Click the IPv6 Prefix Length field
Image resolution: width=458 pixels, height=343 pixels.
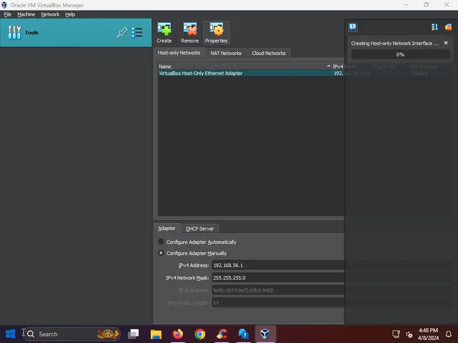[x=278, y=303]
